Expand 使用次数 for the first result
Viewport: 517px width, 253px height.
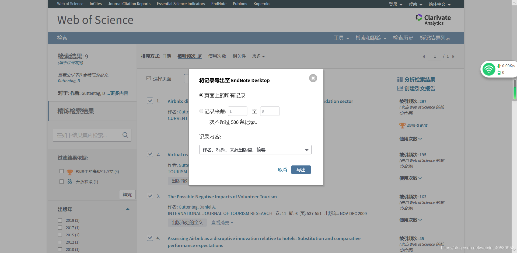tap(410, 139)
